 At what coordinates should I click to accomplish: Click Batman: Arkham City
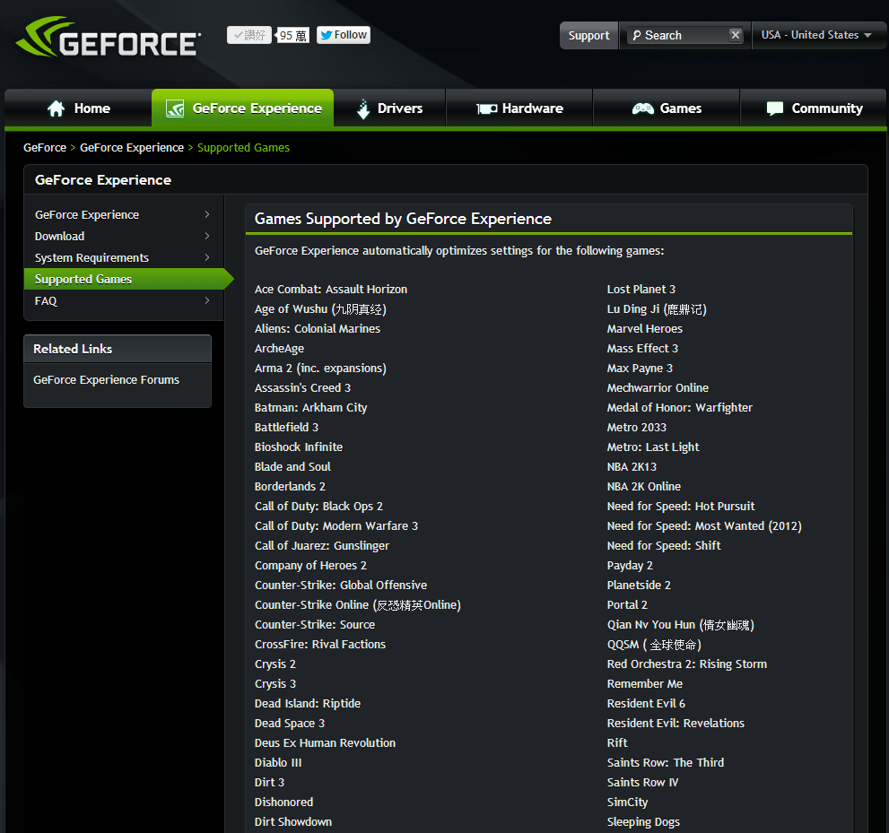click(310, 407)
